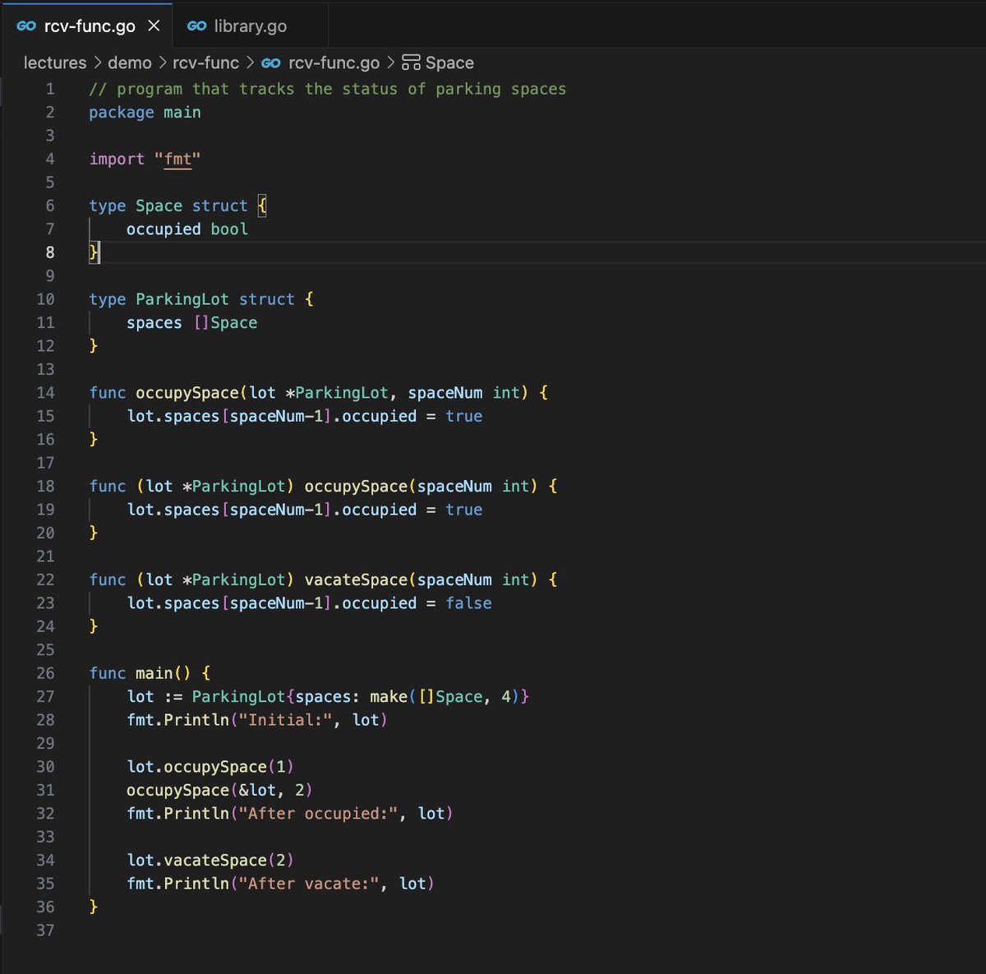Click line number 37 in the gutter
986x974 pixels.
click(x=46, y=930)
